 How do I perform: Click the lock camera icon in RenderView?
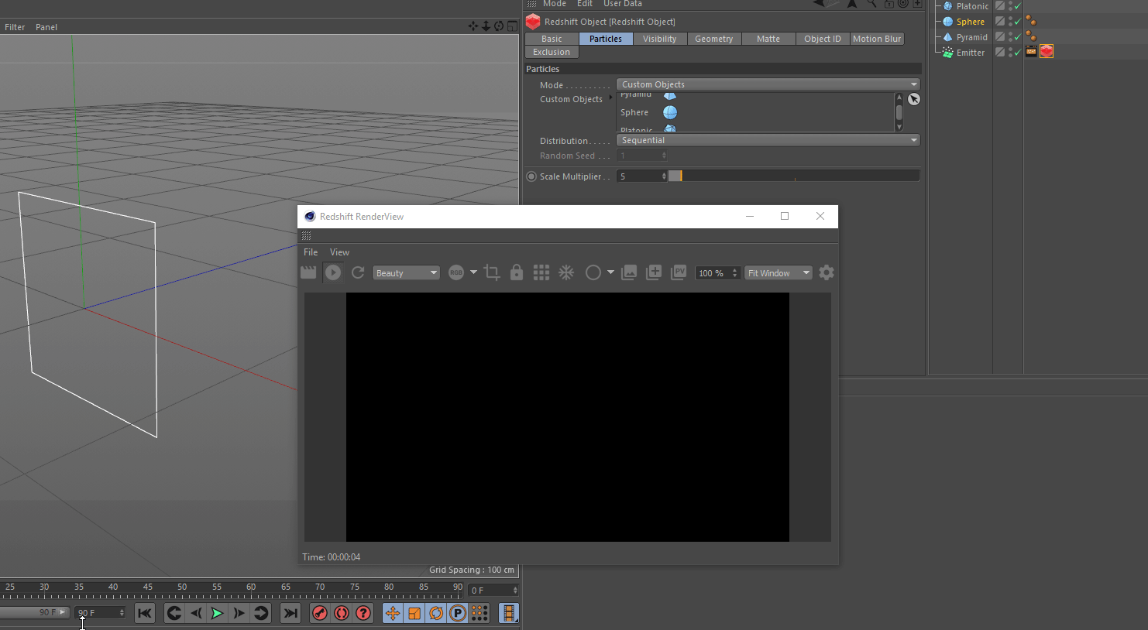pyautogui.click(x=517, y=272)
